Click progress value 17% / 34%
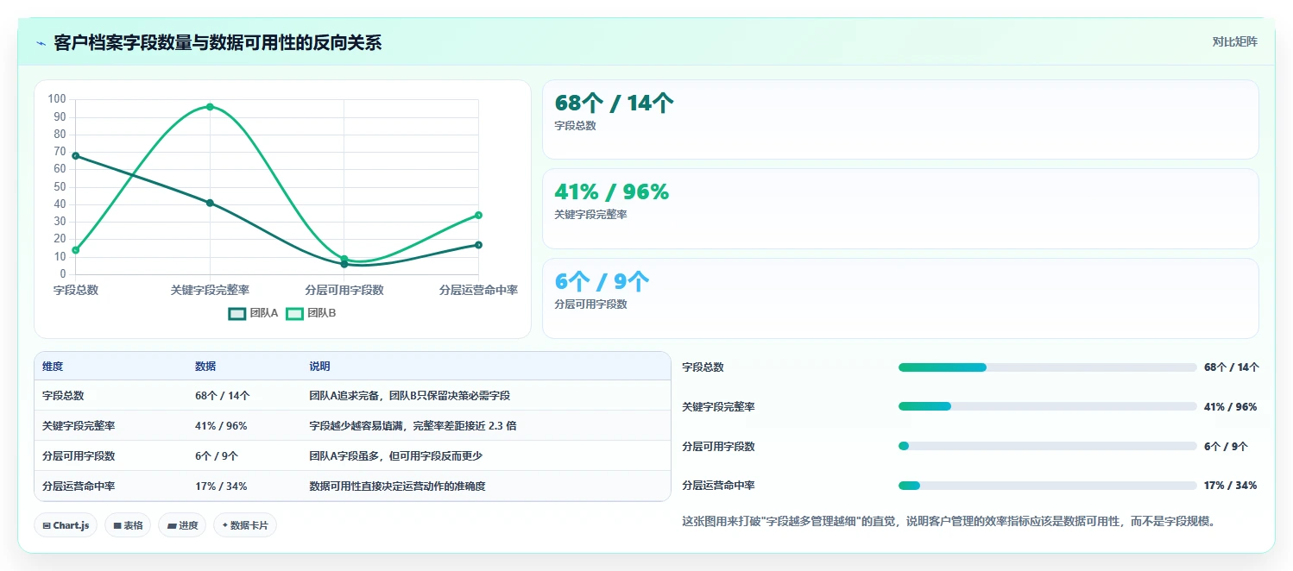 (x=1230, y=486)
